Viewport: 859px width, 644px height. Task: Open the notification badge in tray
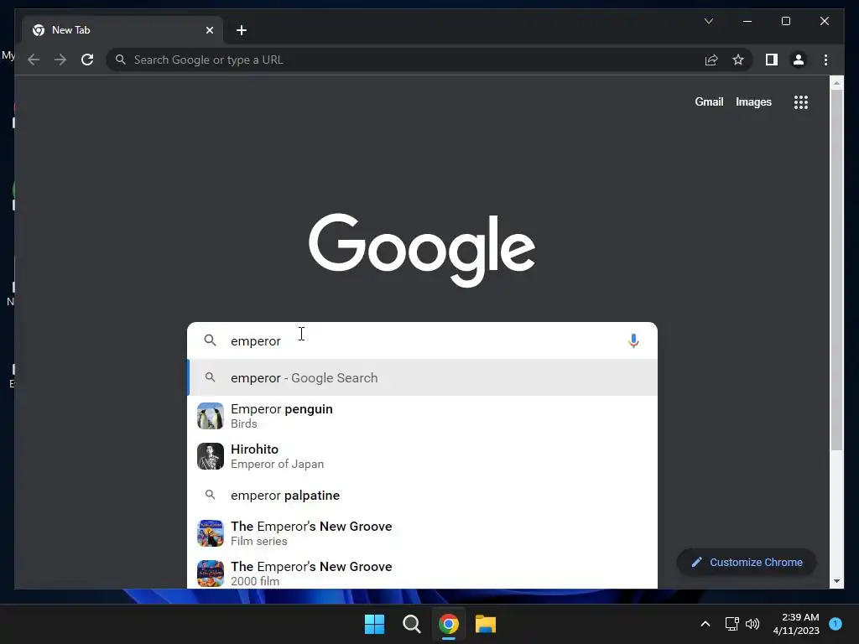(x=836, y=624)
